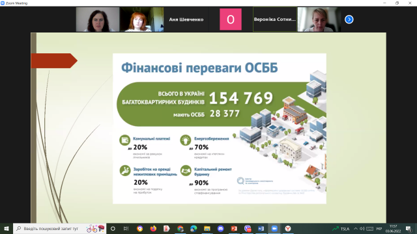Open Google Chrome from the taskbar

point(180,228)
